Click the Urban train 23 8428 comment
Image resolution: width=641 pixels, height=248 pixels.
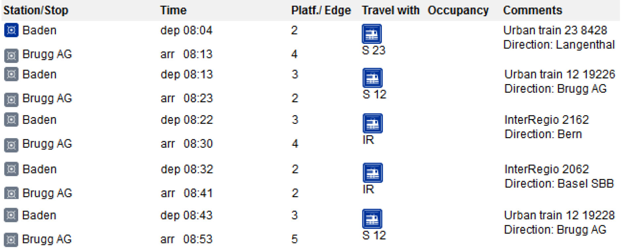555,30
